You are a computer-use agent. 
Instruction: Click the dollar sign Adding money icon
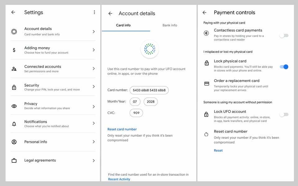pyautogui.click(x=14, y=50)
